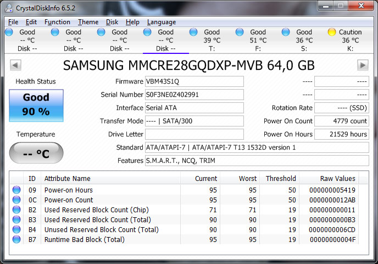Click the Current column header
This screenshot has height=264, width=378.
pyautogui.click(x=200, y=179)
